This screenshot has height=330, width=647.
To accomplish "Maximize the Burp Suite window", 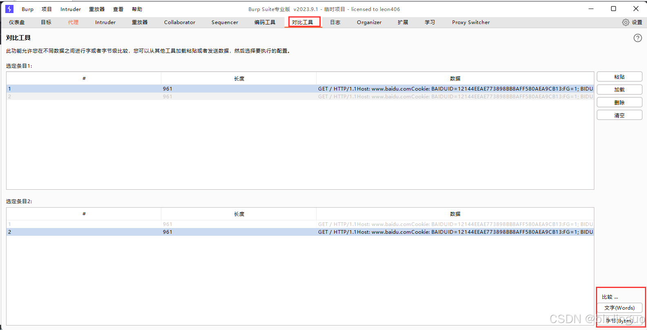I will 614,9.
